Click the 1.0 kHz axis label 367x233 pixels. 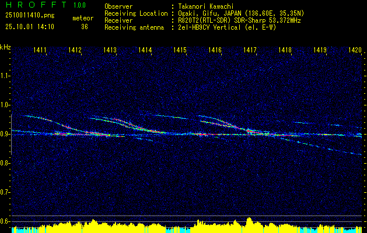pos(5,105)
